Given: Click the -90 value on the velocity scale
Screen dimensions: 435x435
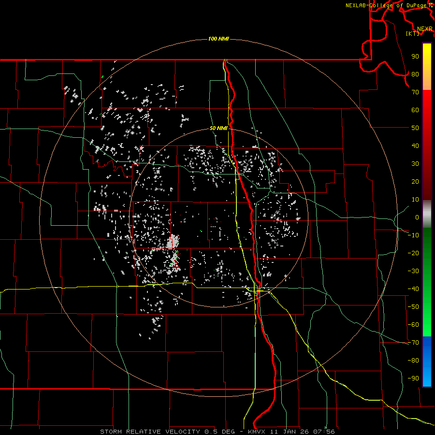Looking at the screenshot, I should 413,378.
